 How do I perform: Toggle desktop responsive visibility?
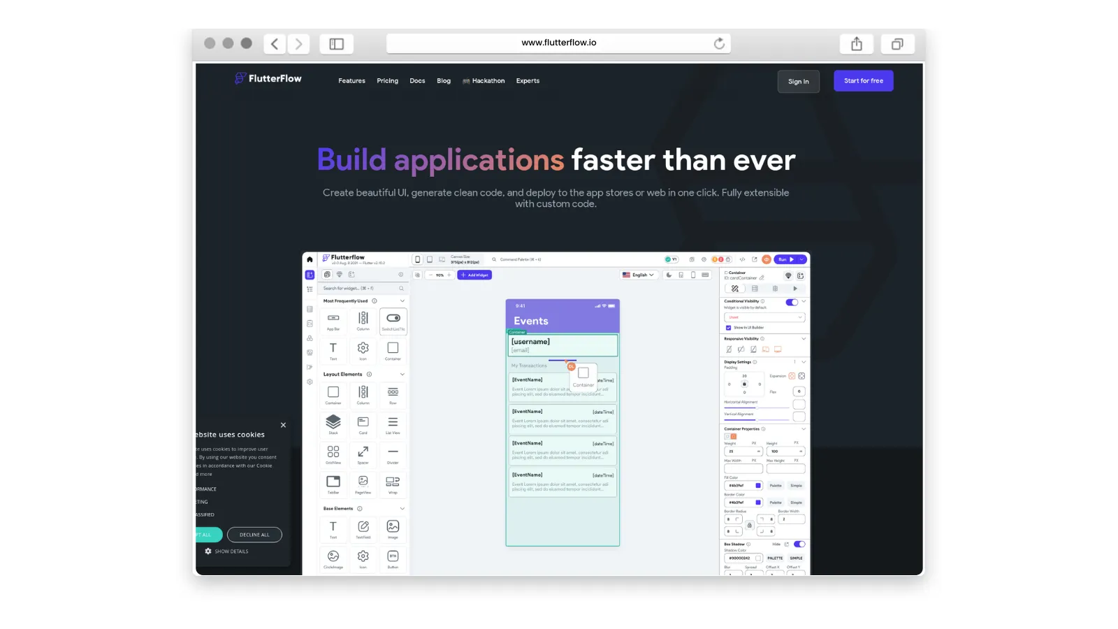777,349
